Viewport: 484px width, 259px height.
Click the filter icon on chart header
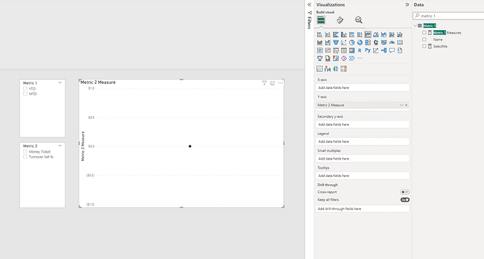(x=264, y=83)
